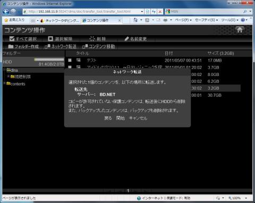Click the テスト title text

coord(91,61)
